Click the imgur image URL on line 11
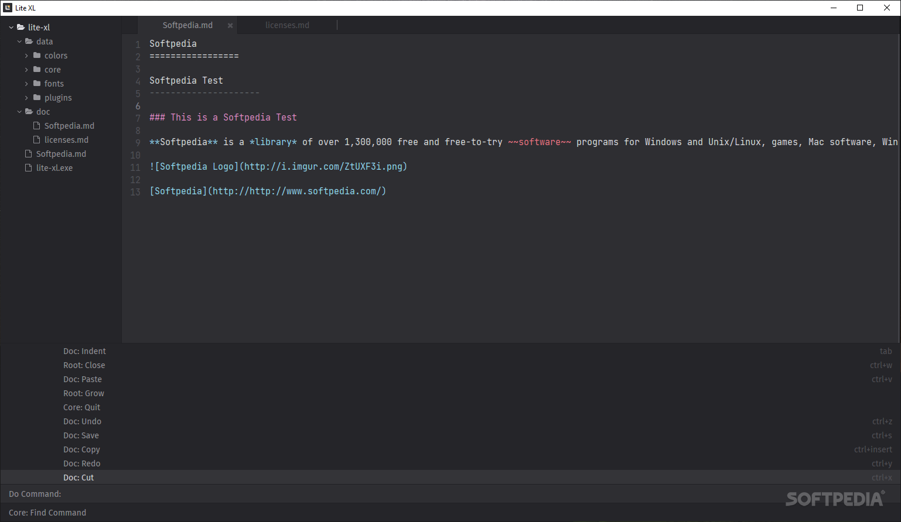Viewport: 901px width, 522px height. click(x=323, y=166)
